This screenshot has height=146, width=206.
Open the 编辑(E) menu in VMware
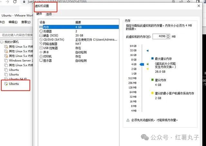tap(13, 22)
